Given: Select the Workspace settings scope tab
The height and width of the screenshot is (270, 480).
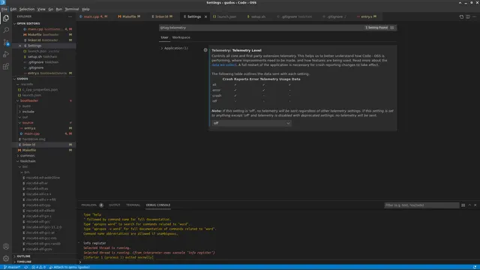Looking at the screenshot, I should click(x=181, y=37).
